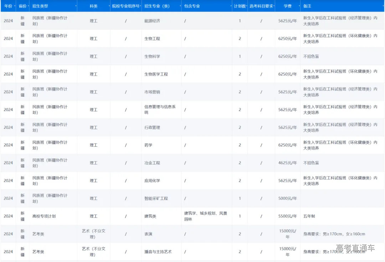
Task: Open the 省份 column filter arrow
Action: coord(27,6)
